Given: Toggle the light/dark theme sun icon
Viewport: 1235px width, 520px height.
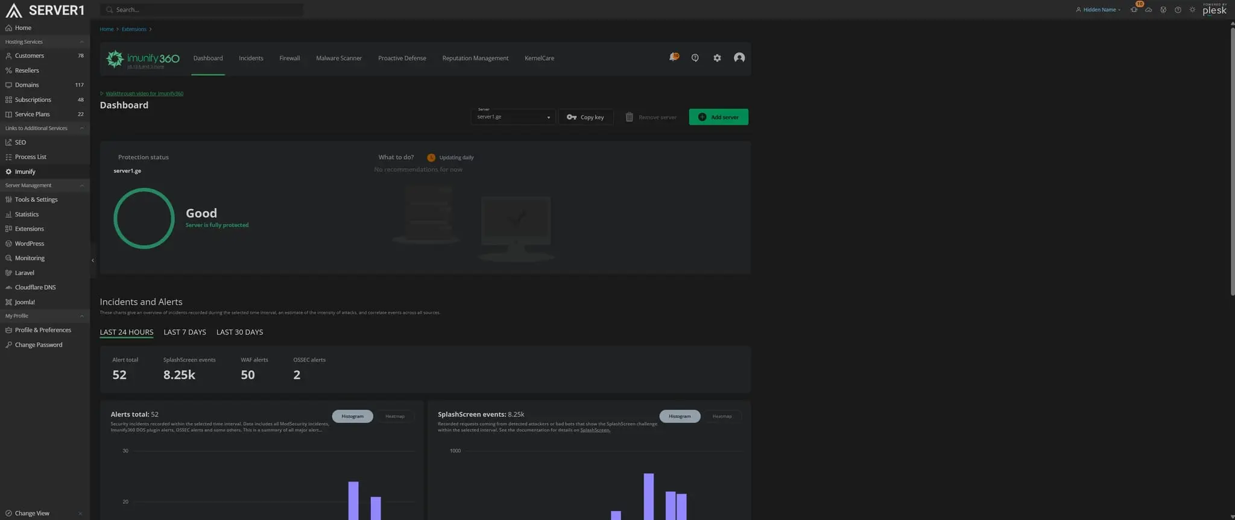Looking at the screenshot, I should [1192, 10].
